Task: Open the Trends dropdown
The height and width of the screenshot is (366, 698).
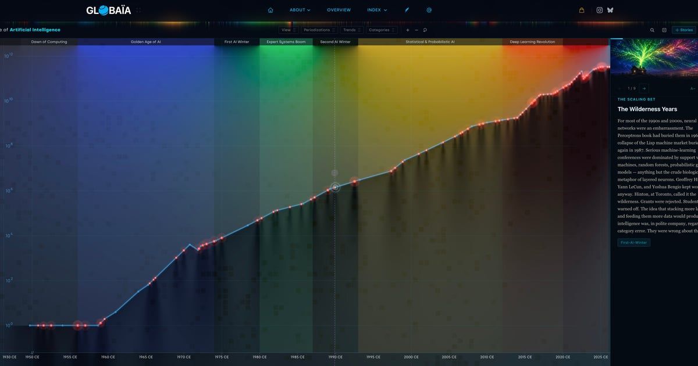Action: tap(352, 30)
